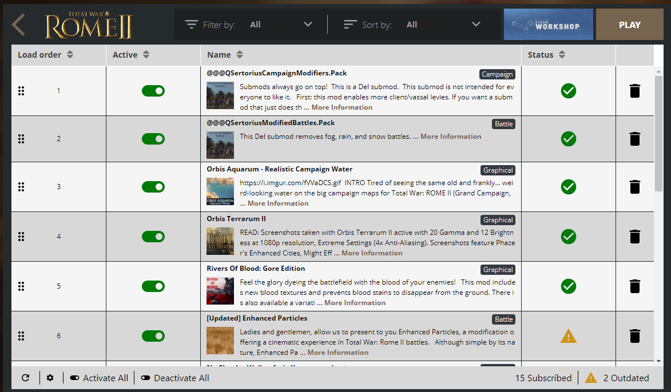This screenshot has height=392, width=671.
Task: Toggle off Orbis Aquarum mod
Action: tap(153, 186)
